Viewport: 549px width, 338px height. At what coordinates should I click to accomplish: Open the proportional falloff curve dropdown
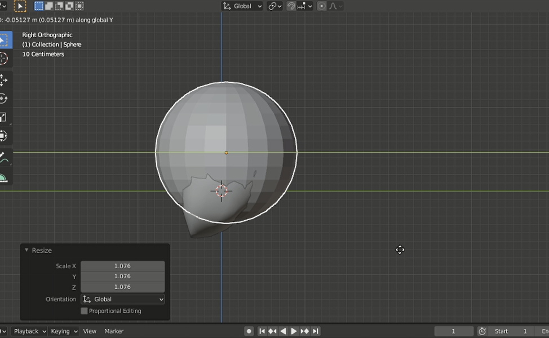coord(335,6)
